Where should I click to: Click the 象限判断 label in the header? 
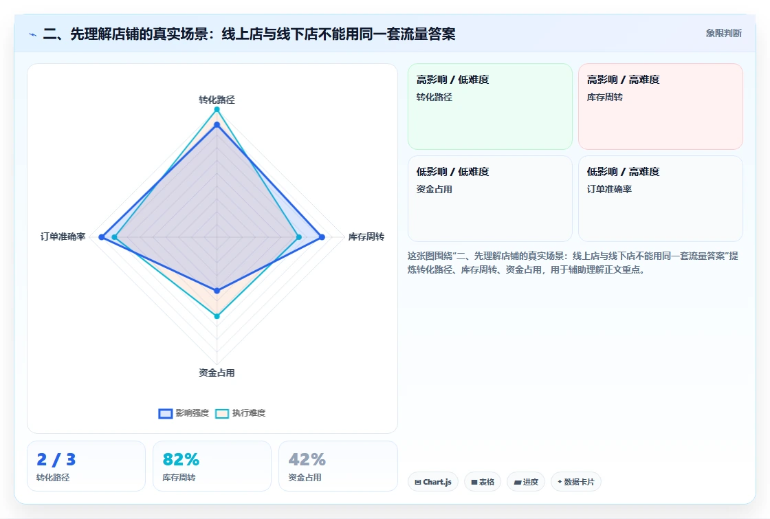[x=723, y=34]
